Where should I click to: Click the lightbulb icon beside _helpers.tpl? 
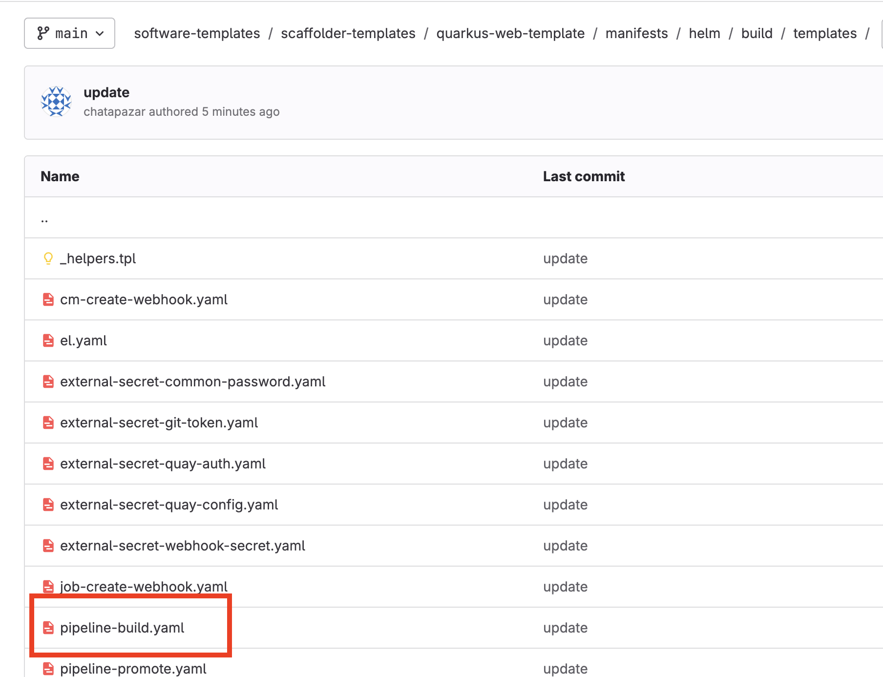coord(48,258)
